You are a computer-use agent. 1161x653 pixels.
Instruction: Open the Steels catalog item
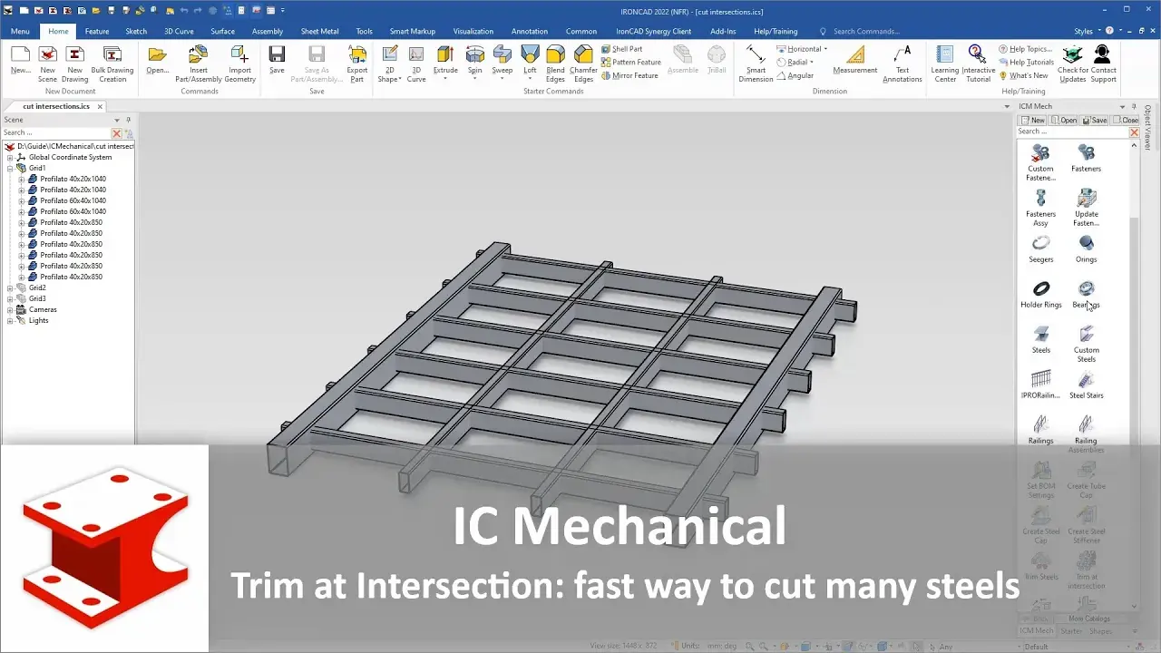(1040, 339)
